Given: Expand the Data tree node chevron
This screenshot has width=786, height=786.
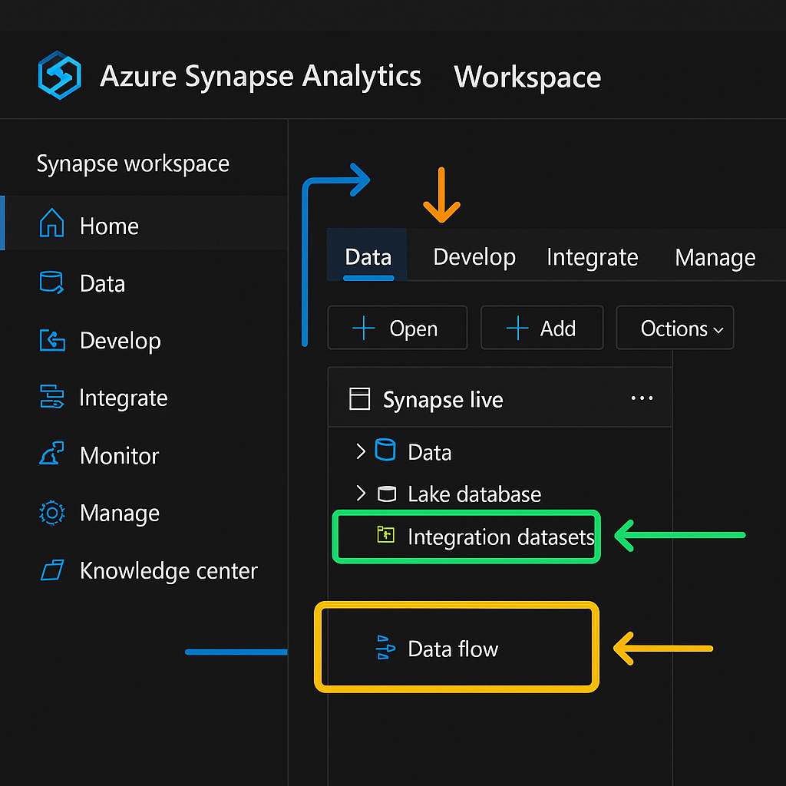Looking at the screenshot, I should (x=361, y=451).
